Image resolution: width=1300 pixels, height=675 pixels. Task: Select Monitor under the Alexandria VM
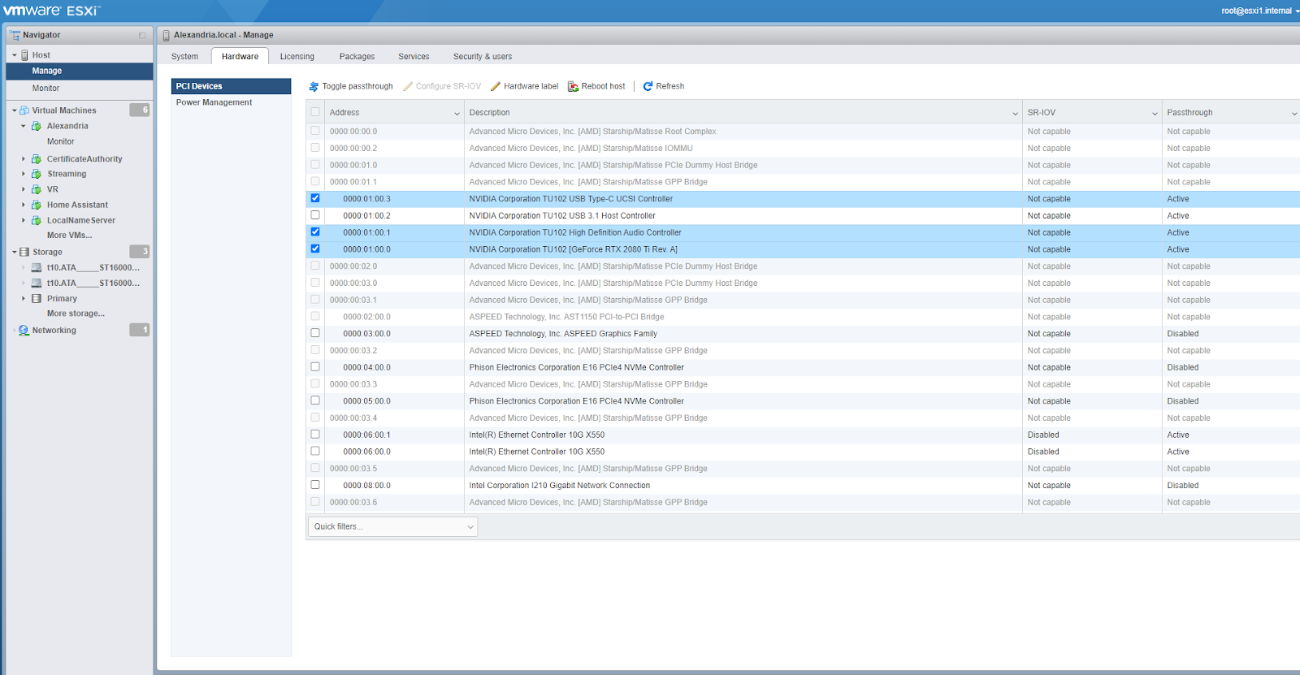tap(61, 141)
